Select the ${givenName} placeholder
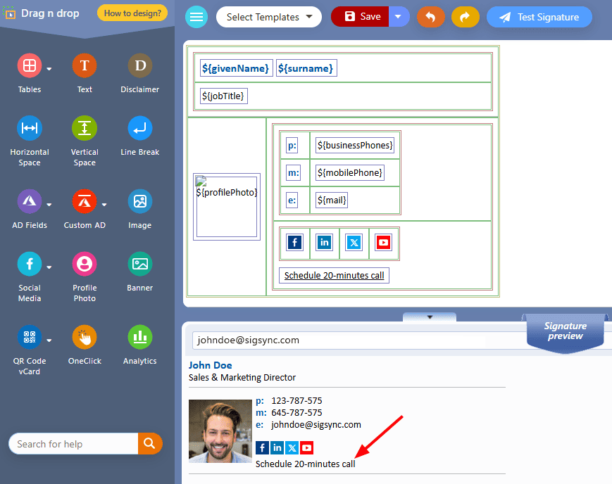Screen dimensions: 612x484 coord(236,68)
